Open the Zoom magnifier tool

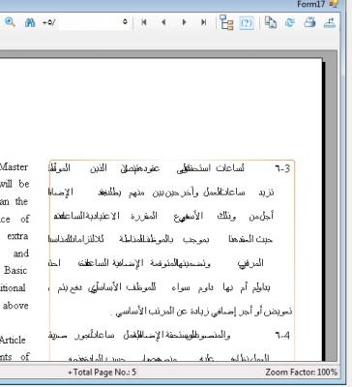pos(10,22)
